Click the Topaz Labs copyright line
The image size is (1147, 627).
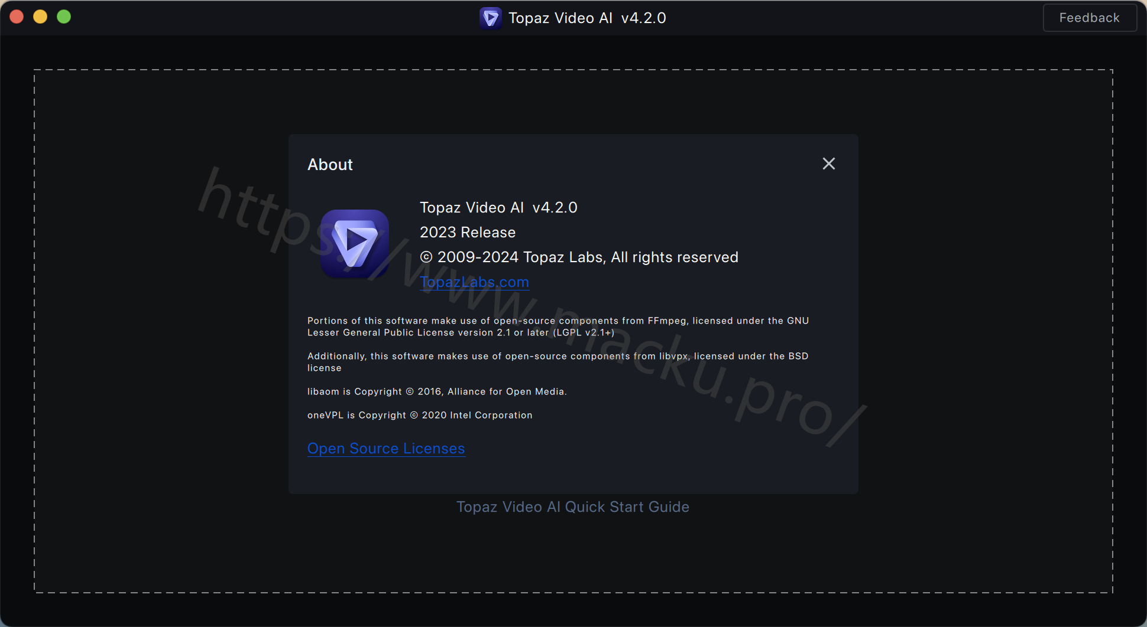[x=579, y=257]
